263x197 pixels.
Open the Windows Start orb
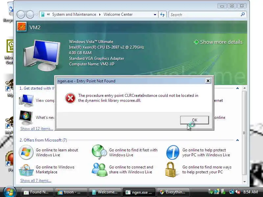pos(10,192)
